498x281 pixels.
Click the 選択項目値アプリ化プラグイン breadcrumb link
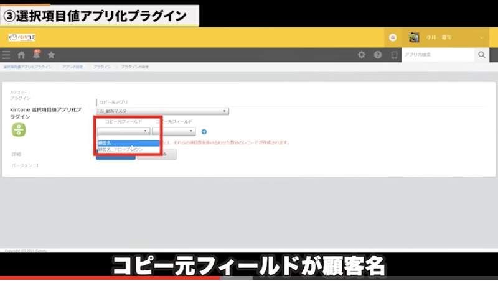pos(27,66)
